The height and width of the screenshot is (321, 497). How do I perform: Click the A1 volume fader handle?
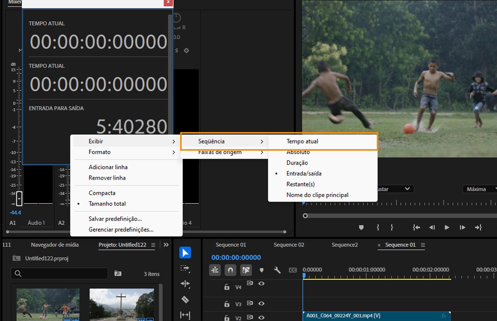(x=19, y=198)
